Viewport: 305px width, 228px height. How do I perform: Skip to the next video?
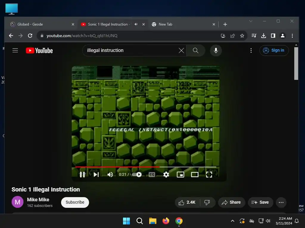tap(96, 175)
